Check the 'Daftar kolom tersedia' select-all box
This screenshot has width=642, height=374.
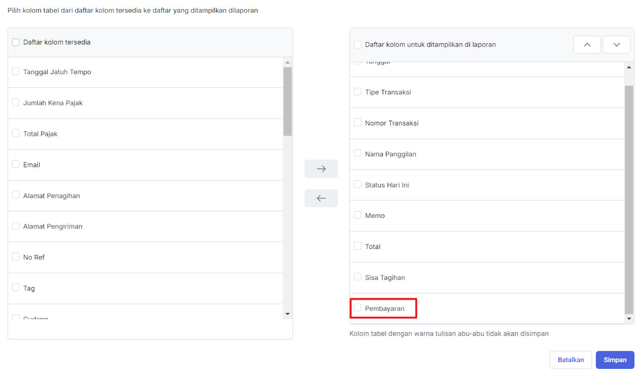(x=16, y=42)
